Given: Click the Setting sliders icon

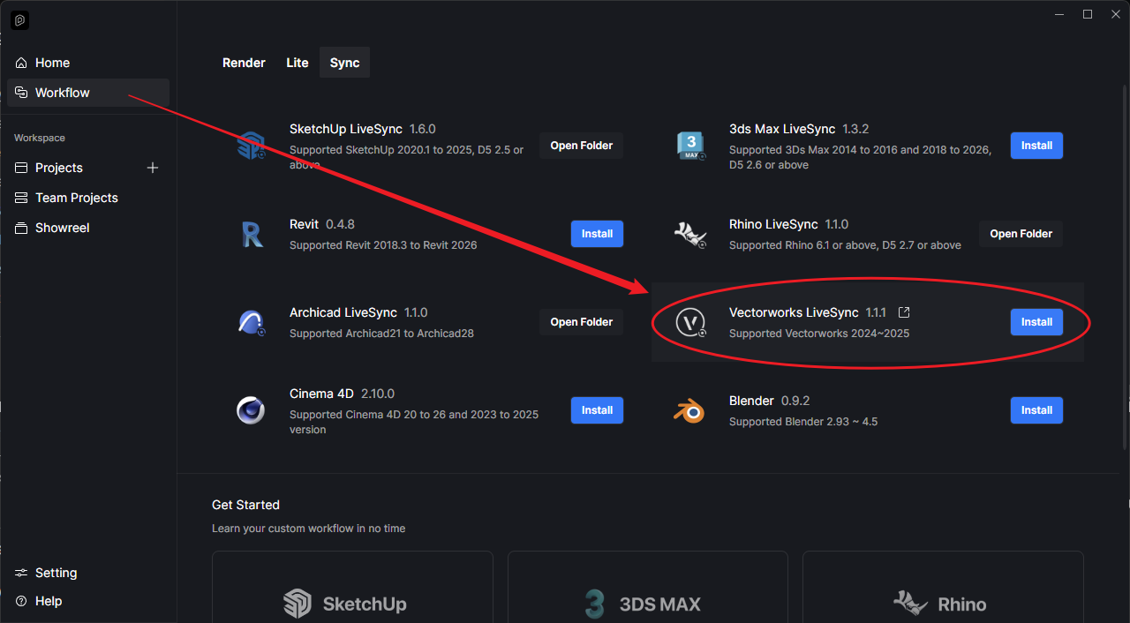Looking at the screenshot, I should [21, 573].
